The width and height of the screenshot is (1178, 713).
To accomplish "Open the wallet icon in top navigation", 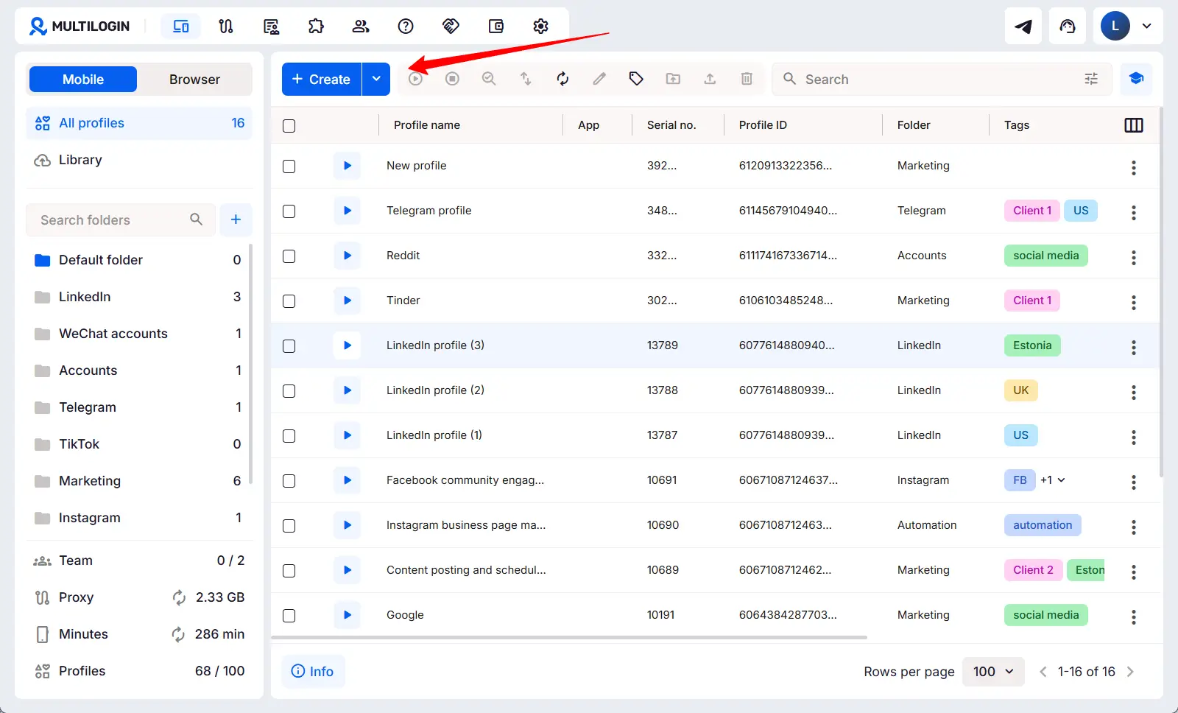I will point(496,27).
